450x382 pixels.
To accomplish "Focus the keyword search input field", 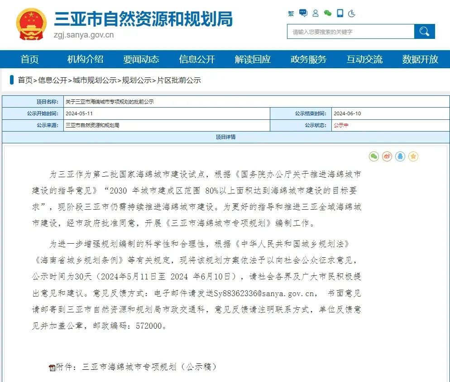I will pos(351,32).
